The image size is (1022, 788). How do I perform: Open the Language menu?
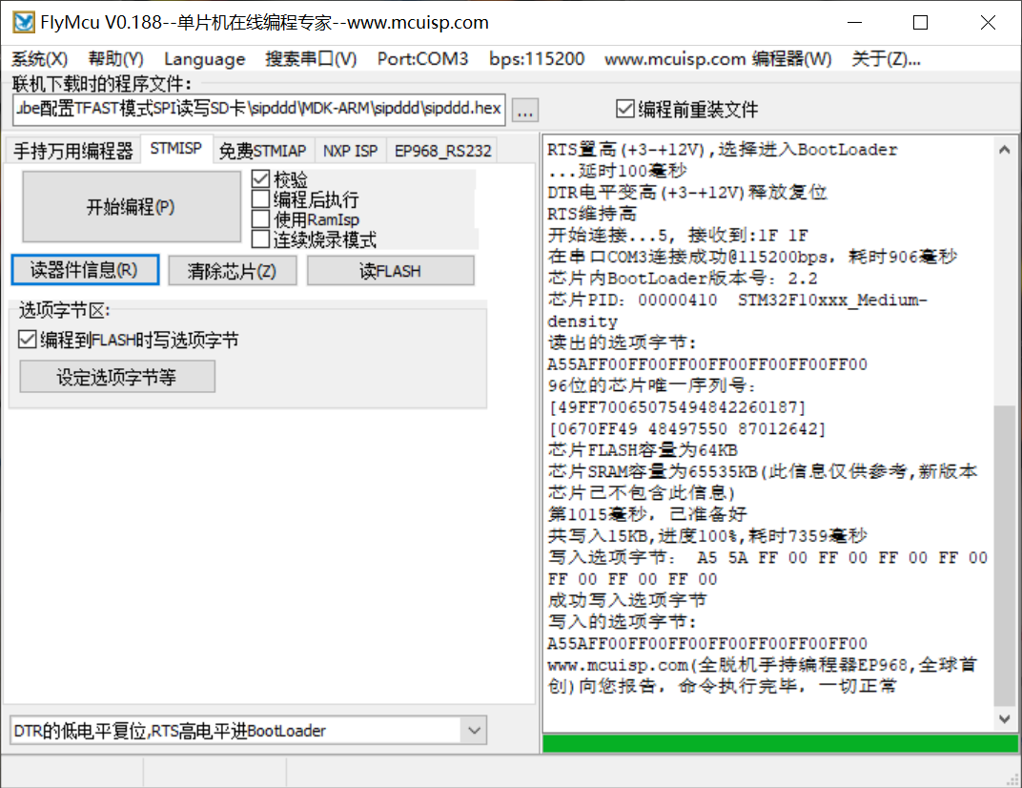coord(204,58)
